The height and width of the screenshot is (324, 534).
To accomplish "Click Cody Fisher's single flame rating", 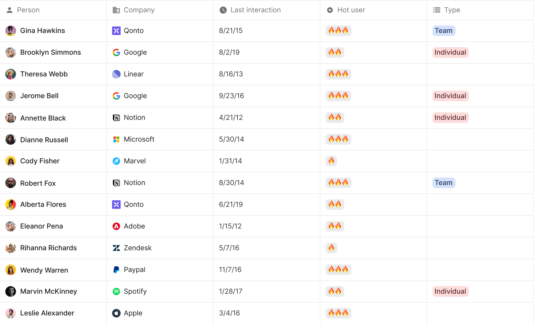I will (331, 161).
